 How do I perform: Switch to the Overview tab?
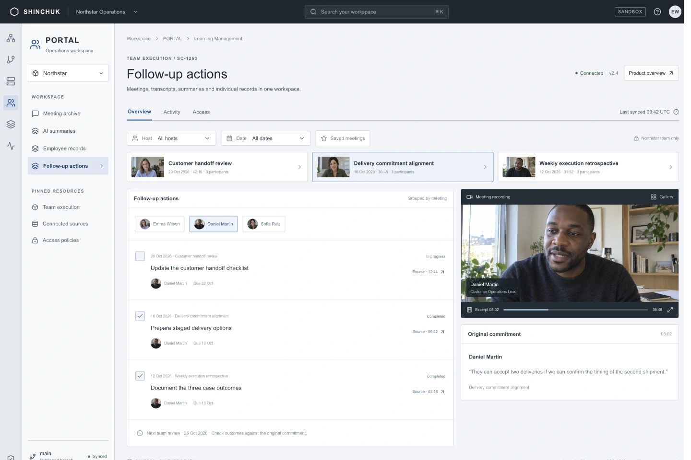coord(139,112)
